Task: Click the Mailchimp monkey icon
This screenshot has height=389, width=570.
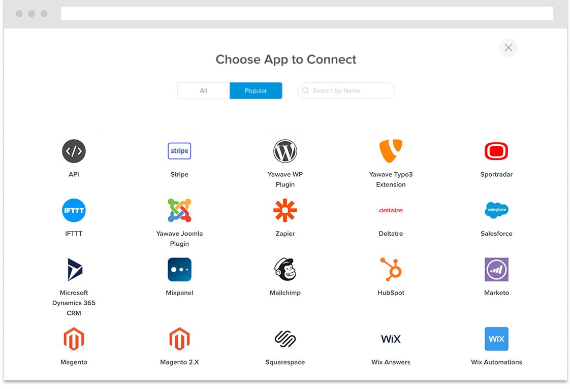Action: [285, 269]
